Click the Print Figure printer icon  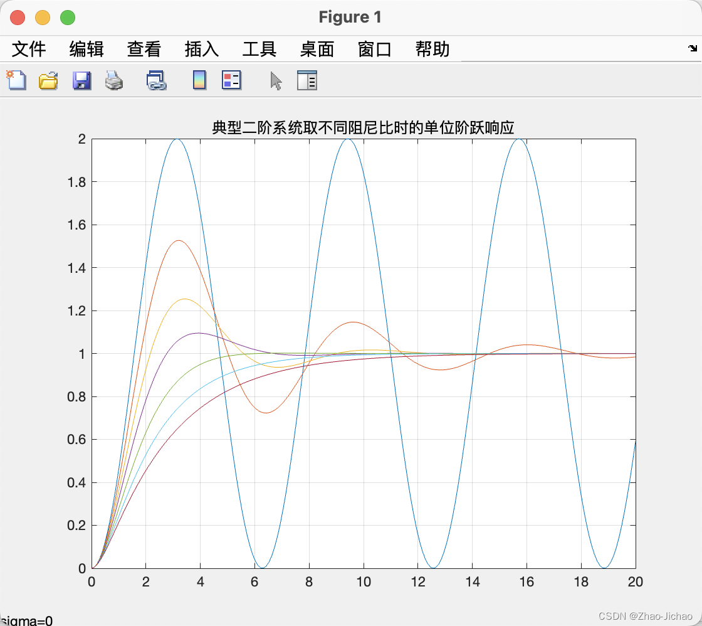114,81
